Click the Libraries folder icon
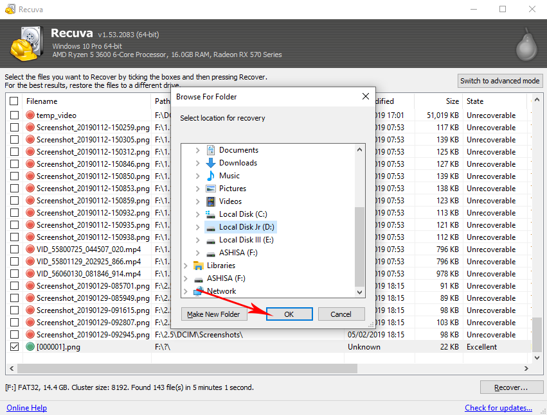The width and height of the screenshot is (547, 415). [x=198, y=266]
